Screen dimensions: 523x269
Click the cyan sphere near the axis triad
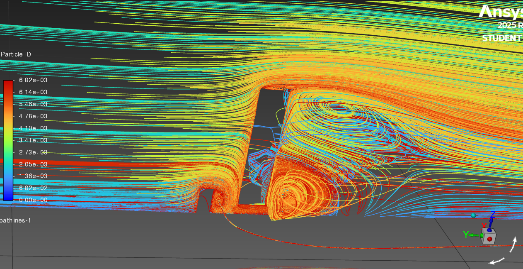tap(473, 216)
